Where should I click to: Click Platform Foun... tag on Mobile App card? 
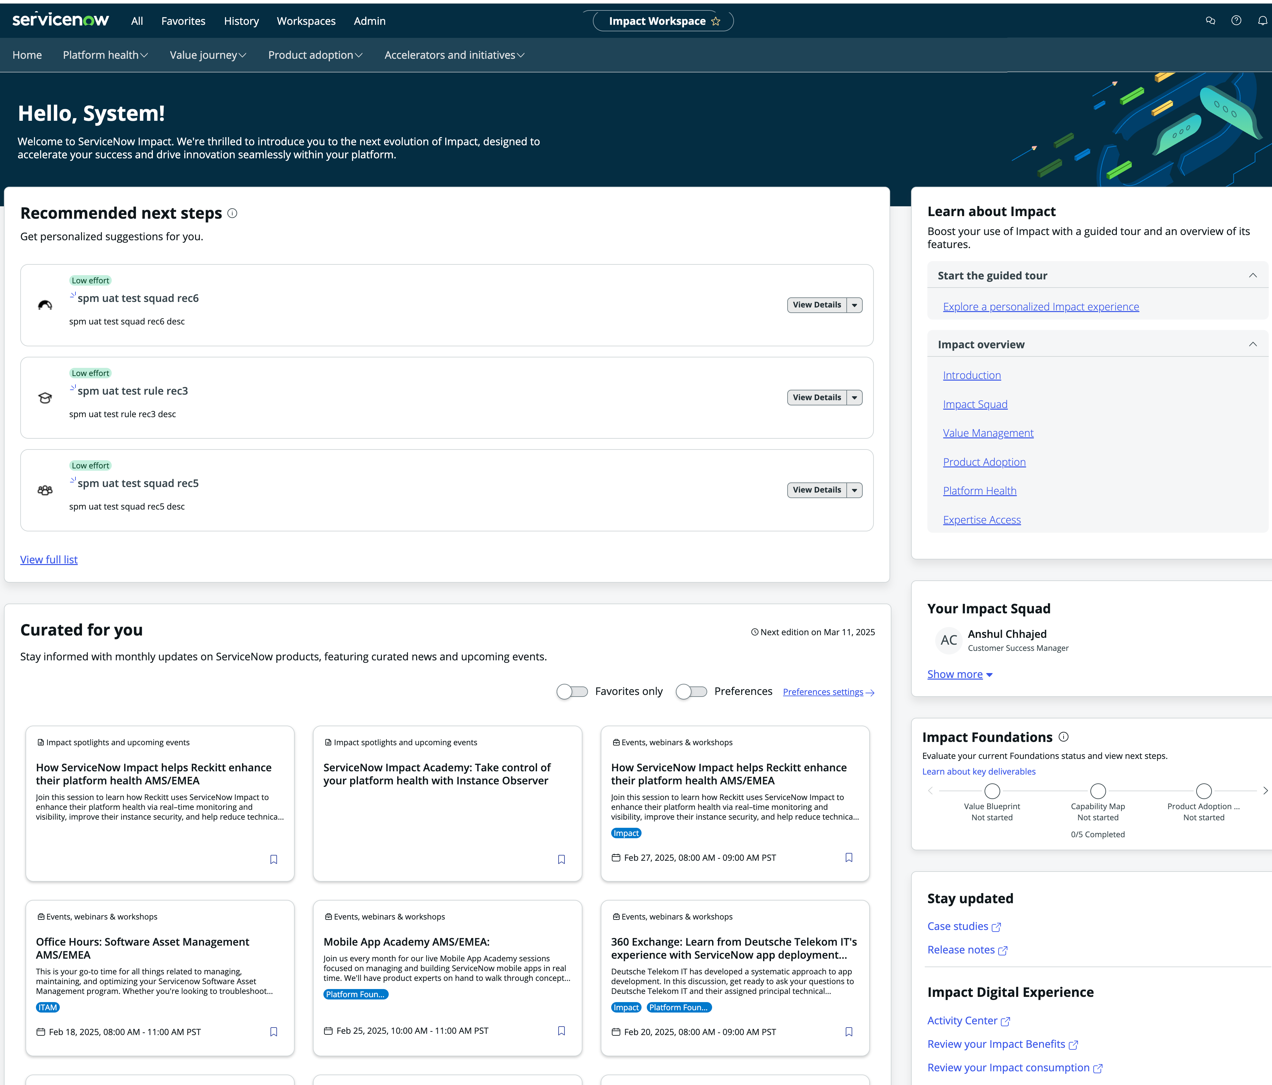click(355, 994)
